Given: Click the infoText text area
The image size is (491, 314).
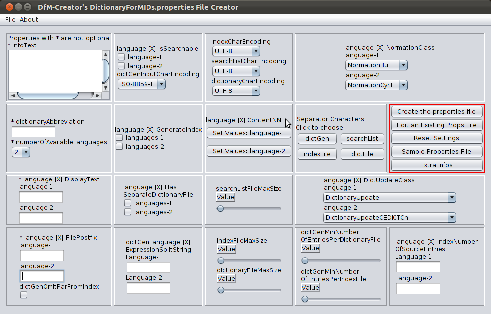Looking at the screenshot, I should tap(54, 70).
